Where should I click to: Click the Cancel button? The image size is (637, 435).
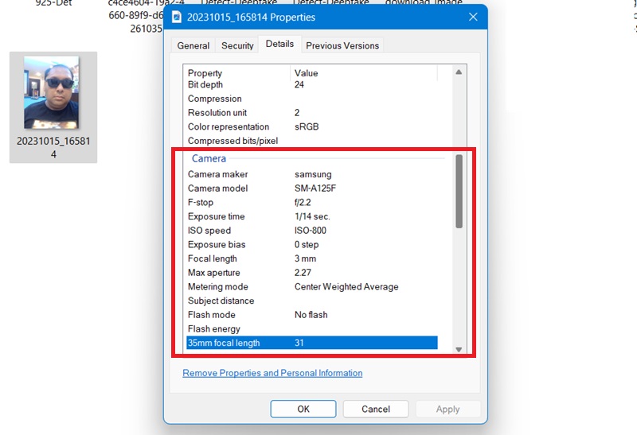[x=375, y=409]
